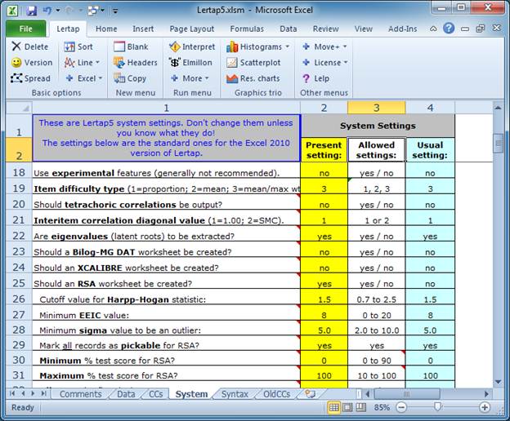
Task: Click the Spread icon in Basic options
Action: [x=16, y=78]
